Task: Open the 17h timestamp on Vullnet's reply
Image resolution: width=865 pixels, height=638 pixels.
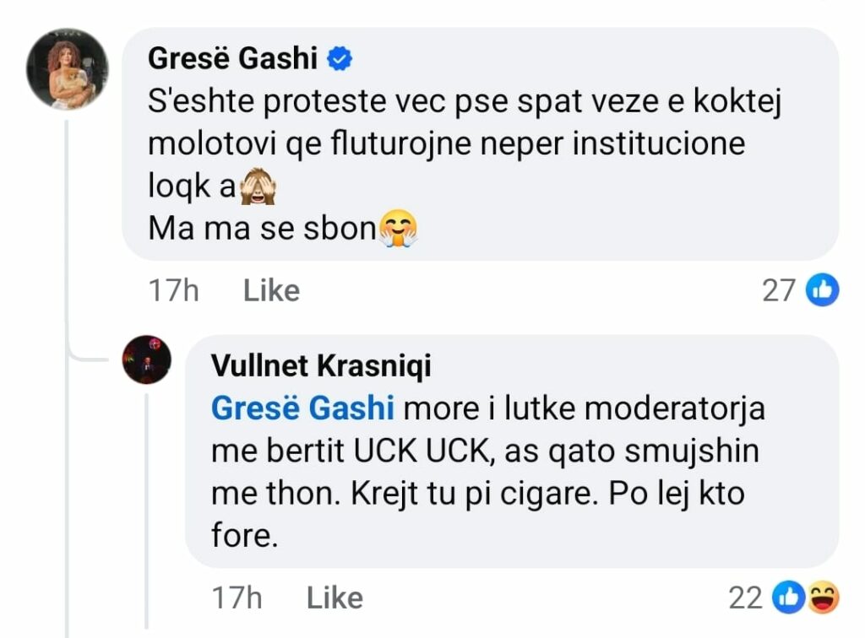Action: coord(236,598)
